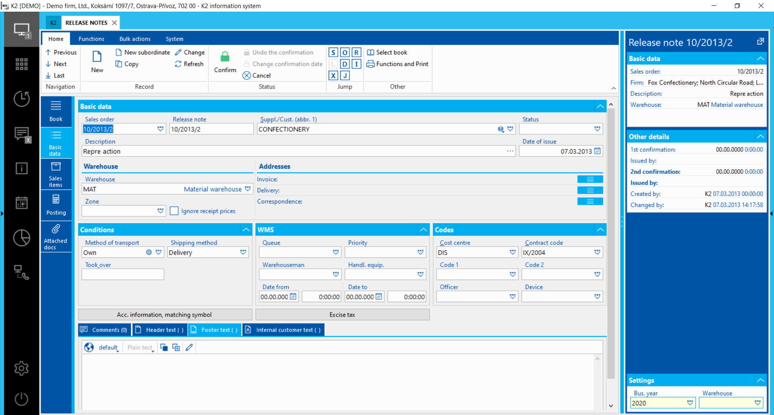The image size is (774, 415).
Task: Click the Refresh command
Action: (189, 64)
